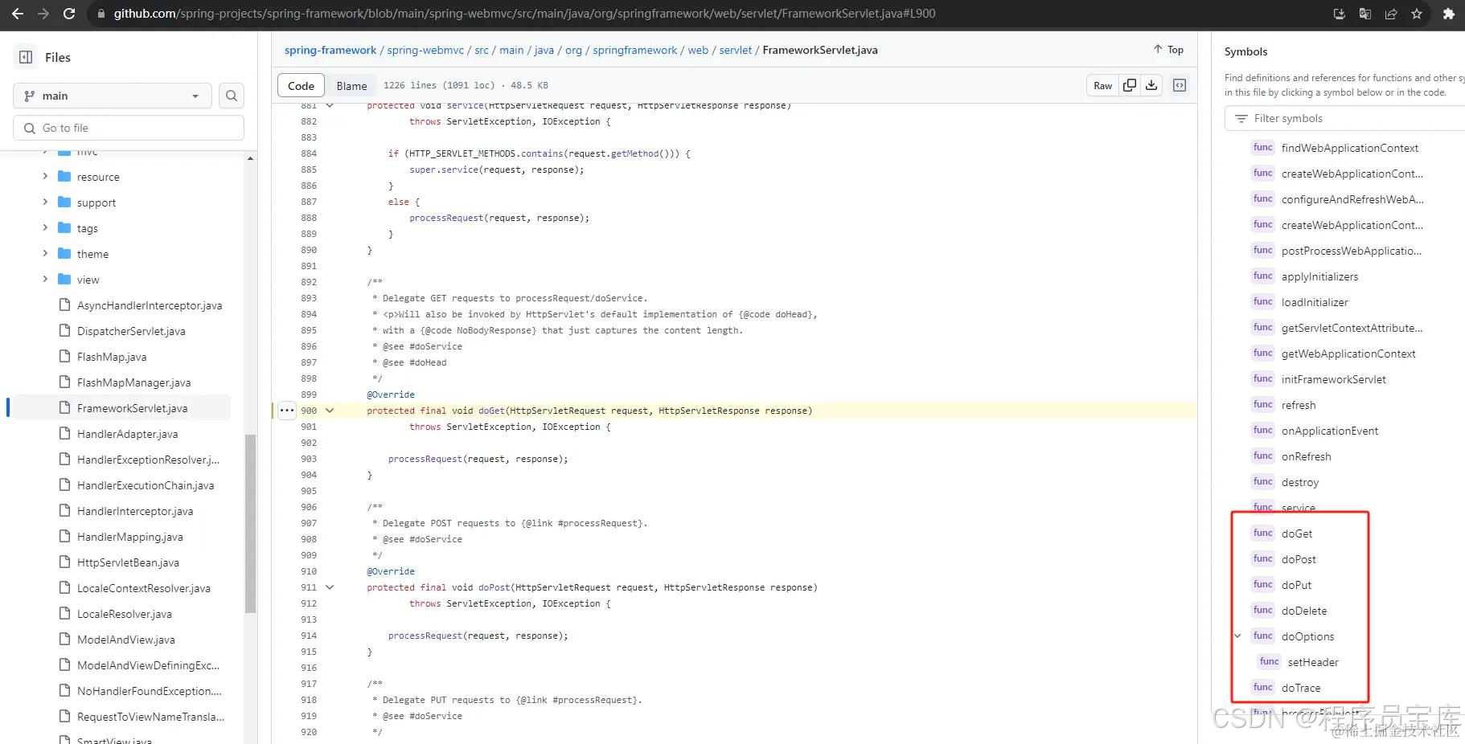Bookmark the page using the star icon
Viewport: 1465px width, 744px height.
click(1418, 14)
